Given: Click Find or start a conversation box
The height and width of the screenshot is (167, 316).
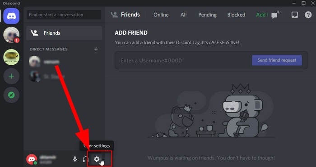Looking at the screenshot, I should 64,15.
